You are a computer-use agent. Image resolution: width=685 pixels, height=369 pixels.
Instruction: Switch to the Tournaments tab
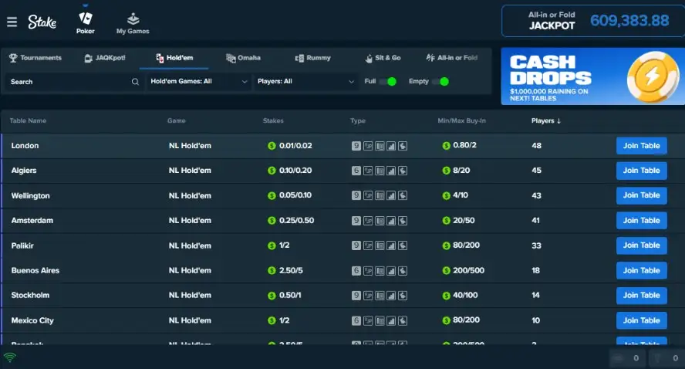pos(35,58)
